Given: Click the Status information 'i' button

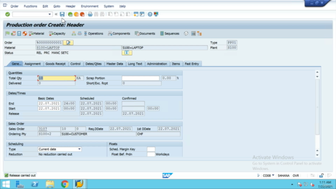Looking at the screenshot, I should pyautogui.click(x=127, y=52).
